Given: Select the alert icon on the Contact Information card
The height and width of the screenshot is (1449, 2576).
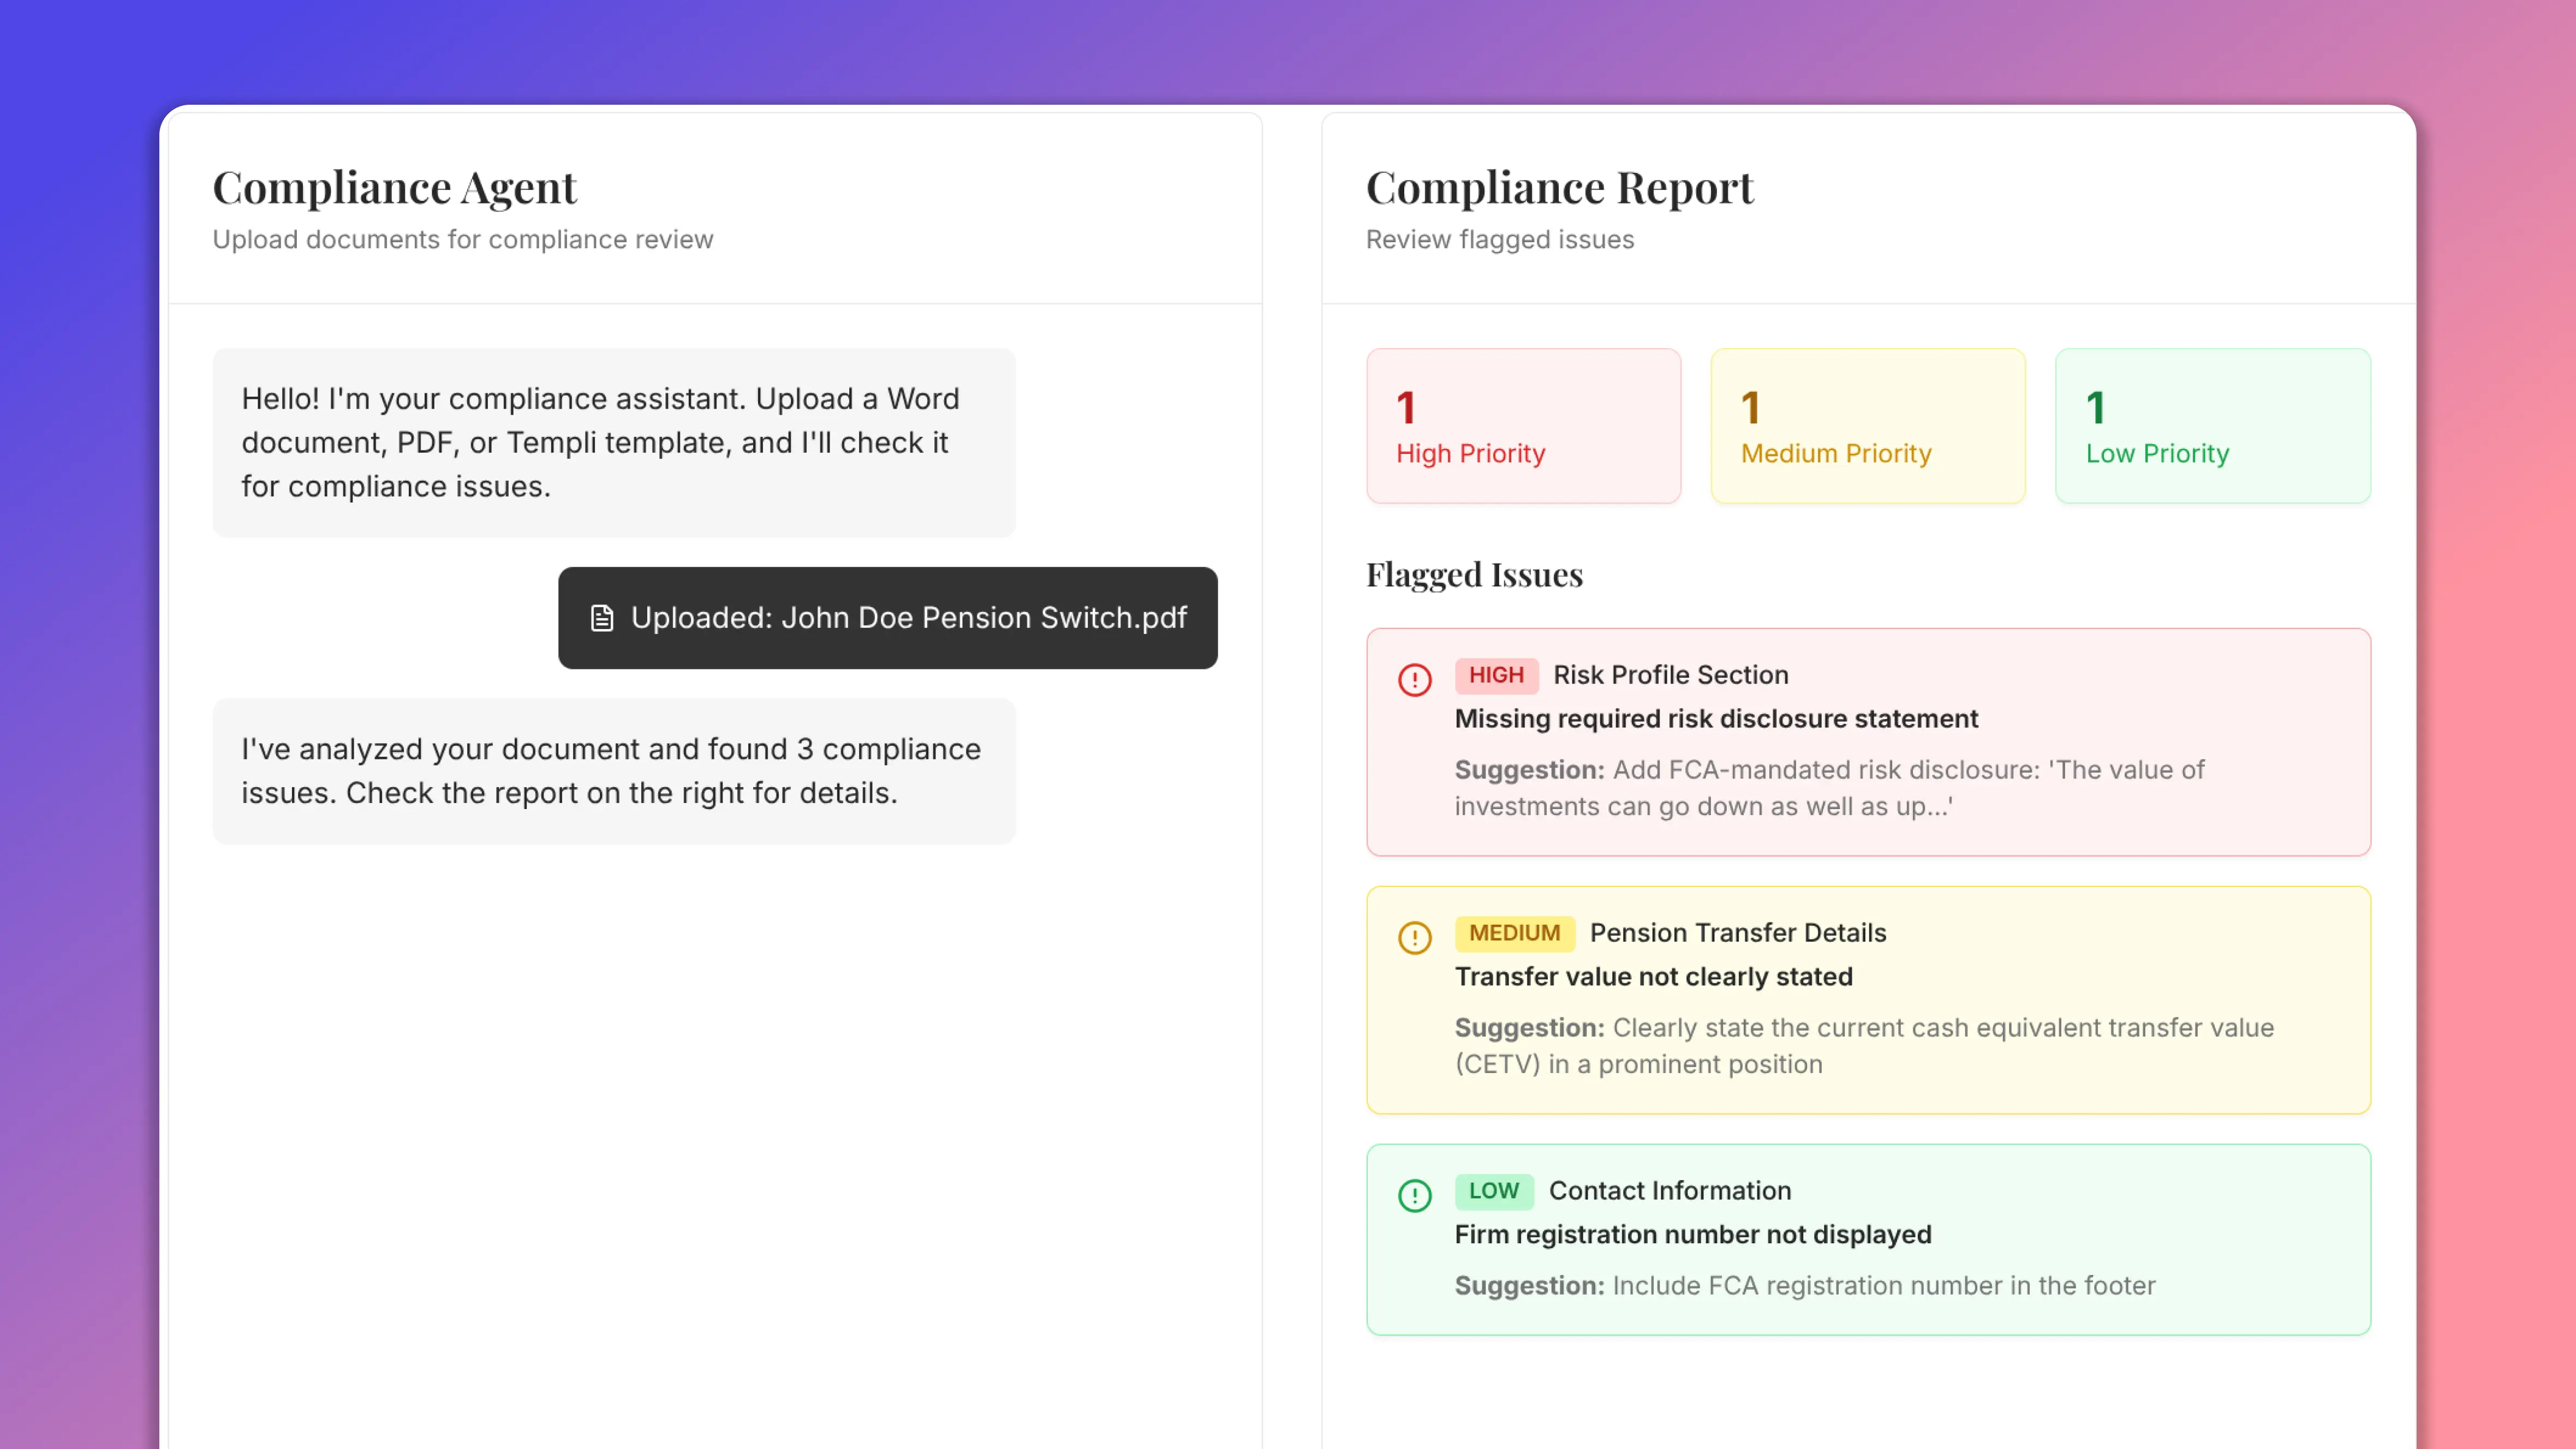Looking at the screenshot, I should (x=1414, y=1196).
